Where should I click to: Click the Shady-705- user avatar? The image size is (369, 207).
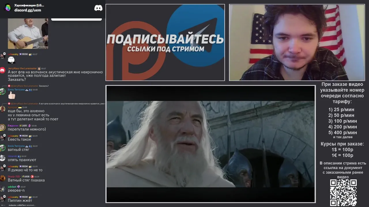tap(3, 178)
